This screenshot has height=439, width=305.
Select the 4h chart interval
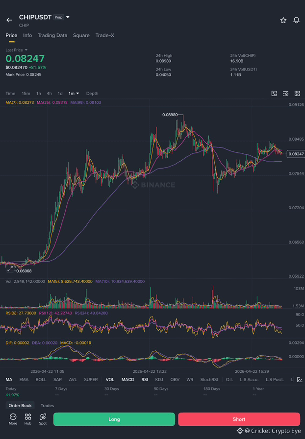point(49,94)
